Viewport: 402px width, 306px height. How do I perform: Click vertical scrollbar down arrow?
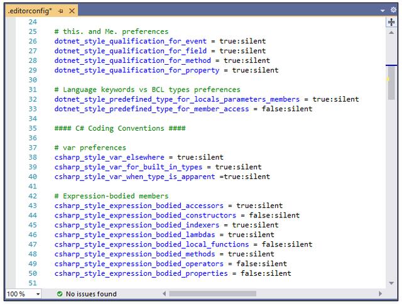(391, 283)
